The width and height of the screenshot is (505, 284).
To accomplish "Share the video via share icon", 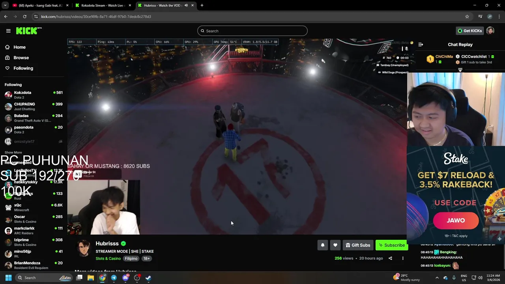I will 390,258.
